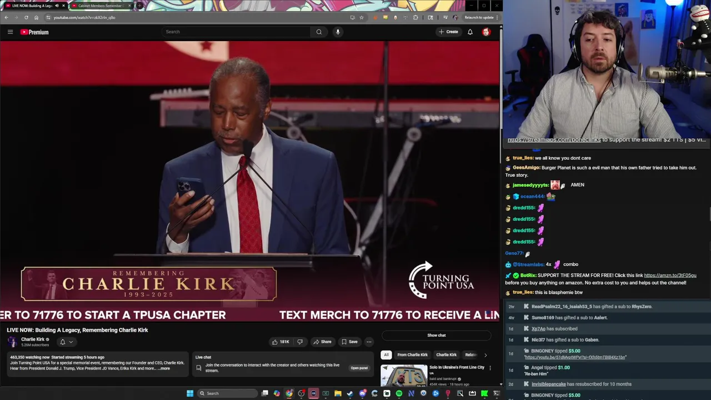Mute the audio on the LIVE NOW tab

click(57, 6)
